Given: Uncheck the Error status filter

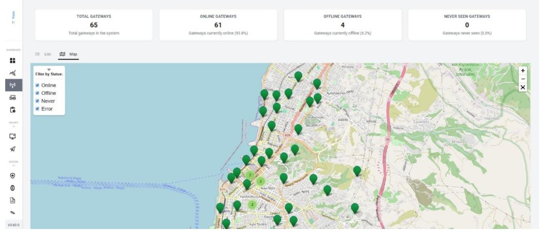Looking at the screenshot, I should click(38, 109).
